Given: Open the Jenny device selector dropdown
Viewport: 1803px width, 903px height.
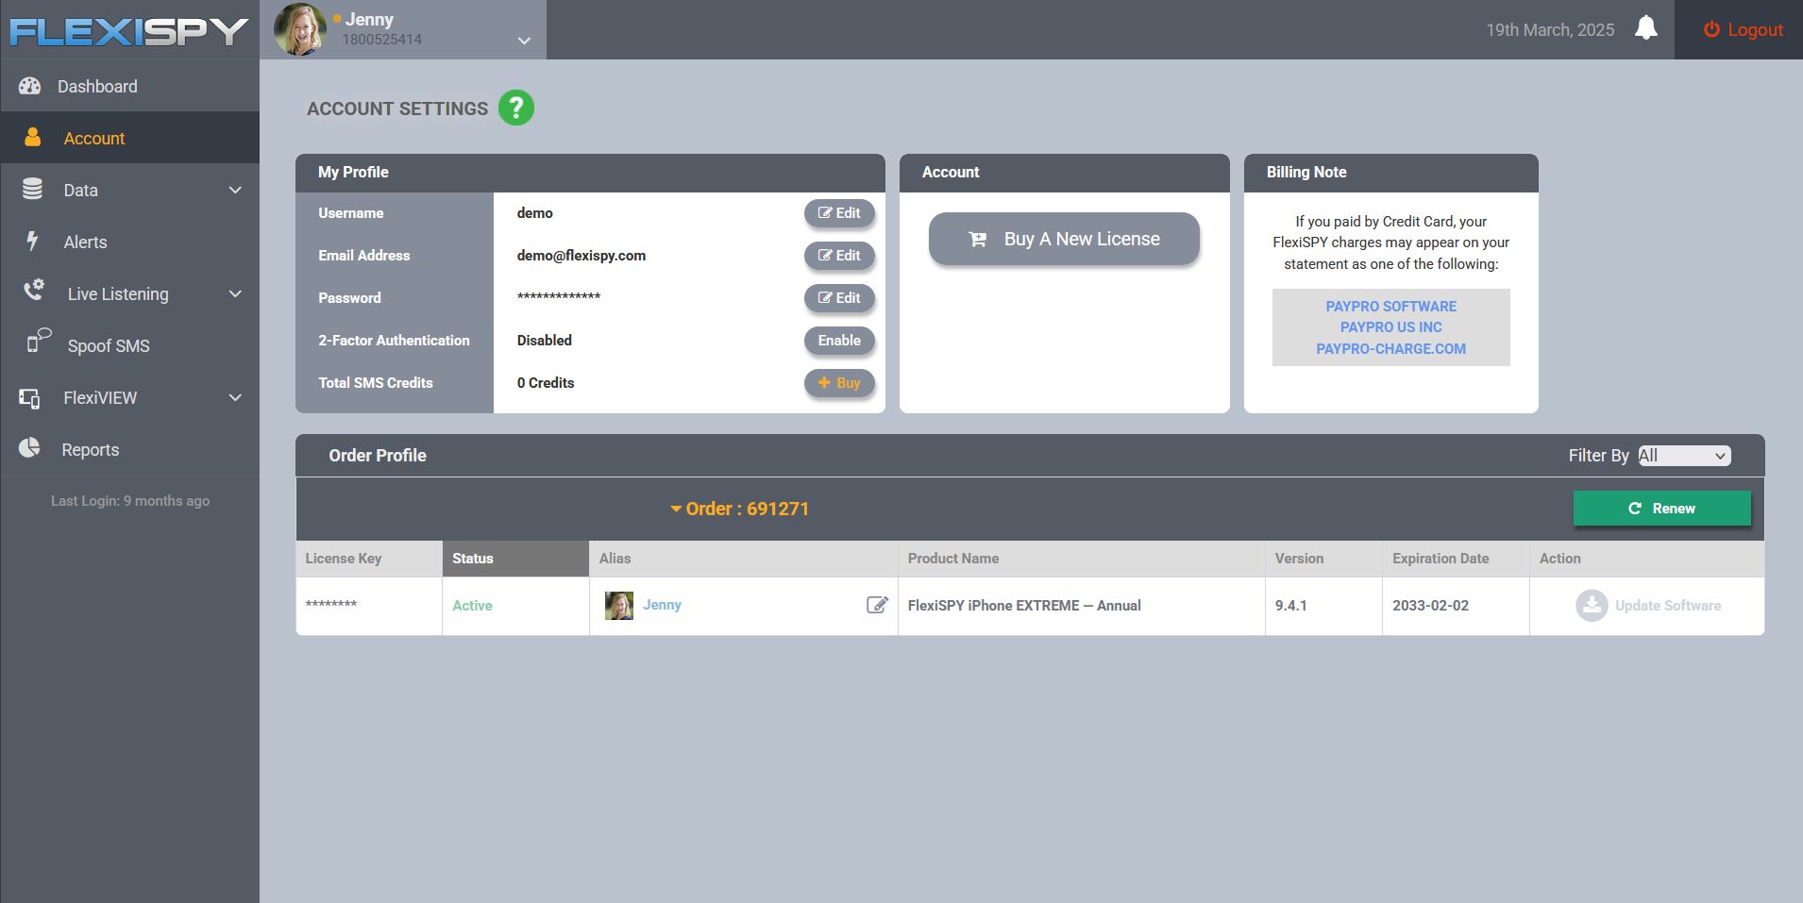Looking at the screenshot, I should coord(525,41).
